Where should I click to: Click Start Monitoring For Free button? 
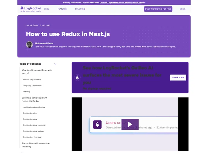[158, 9]
